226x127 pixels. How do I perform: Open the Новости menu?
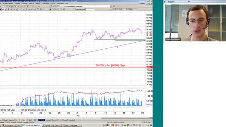coord(31,4)
